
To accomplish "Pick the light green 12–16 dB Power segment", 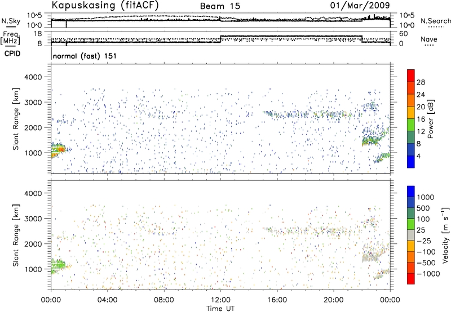I will pos(411,124).
